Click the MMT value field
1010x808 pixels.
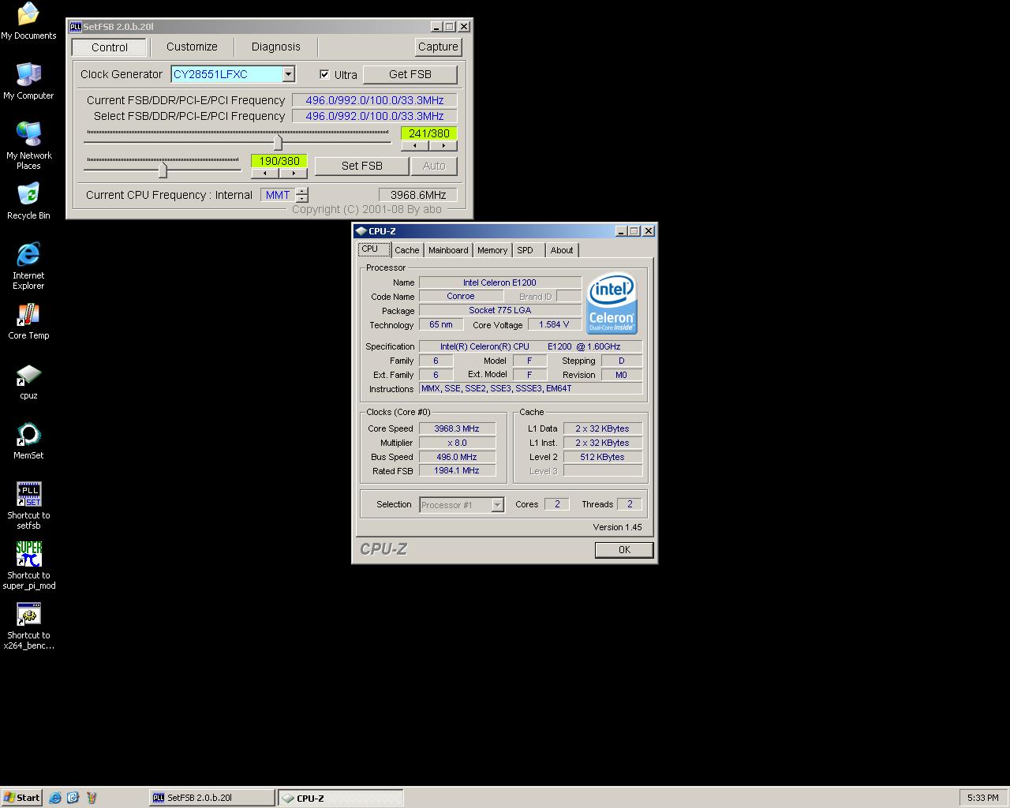pyautogui.click(x=278, y=195)
